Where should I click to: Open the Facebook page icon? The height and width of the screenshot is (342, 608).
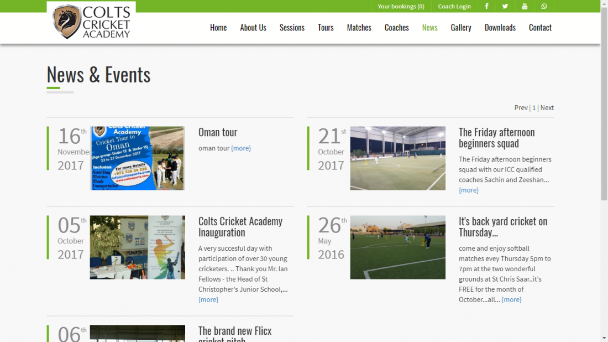tap(486, 6)
